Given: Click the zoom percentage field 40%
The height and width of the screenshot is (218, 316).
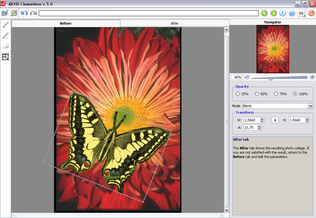Looking at the screenshot, I should point(237,77).
